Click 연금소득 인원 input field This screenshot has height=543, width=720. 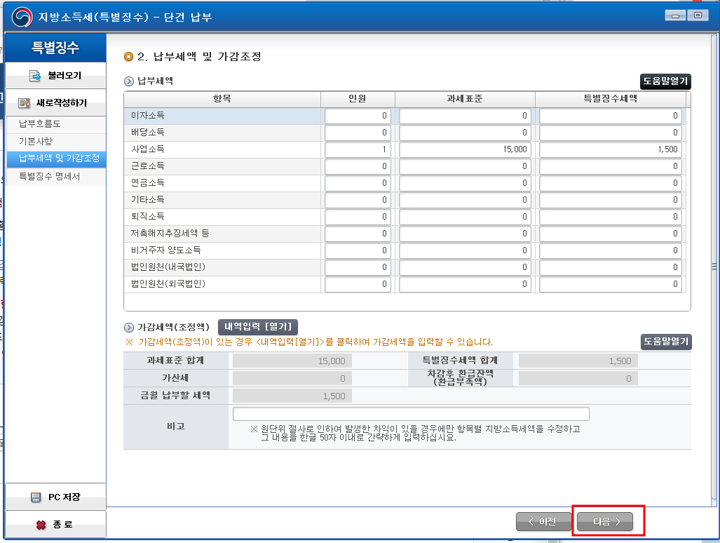point(358,183)
